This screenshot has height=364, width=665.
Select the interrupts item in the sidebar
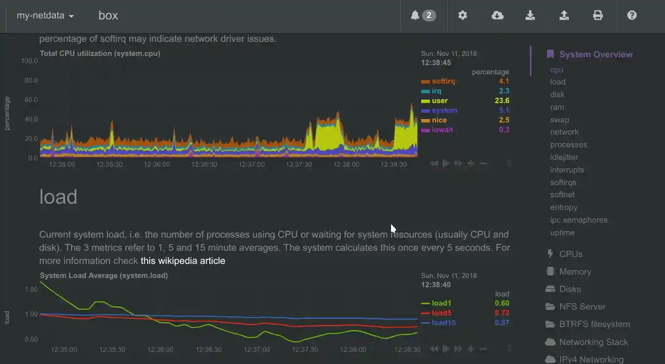[567, 170]
